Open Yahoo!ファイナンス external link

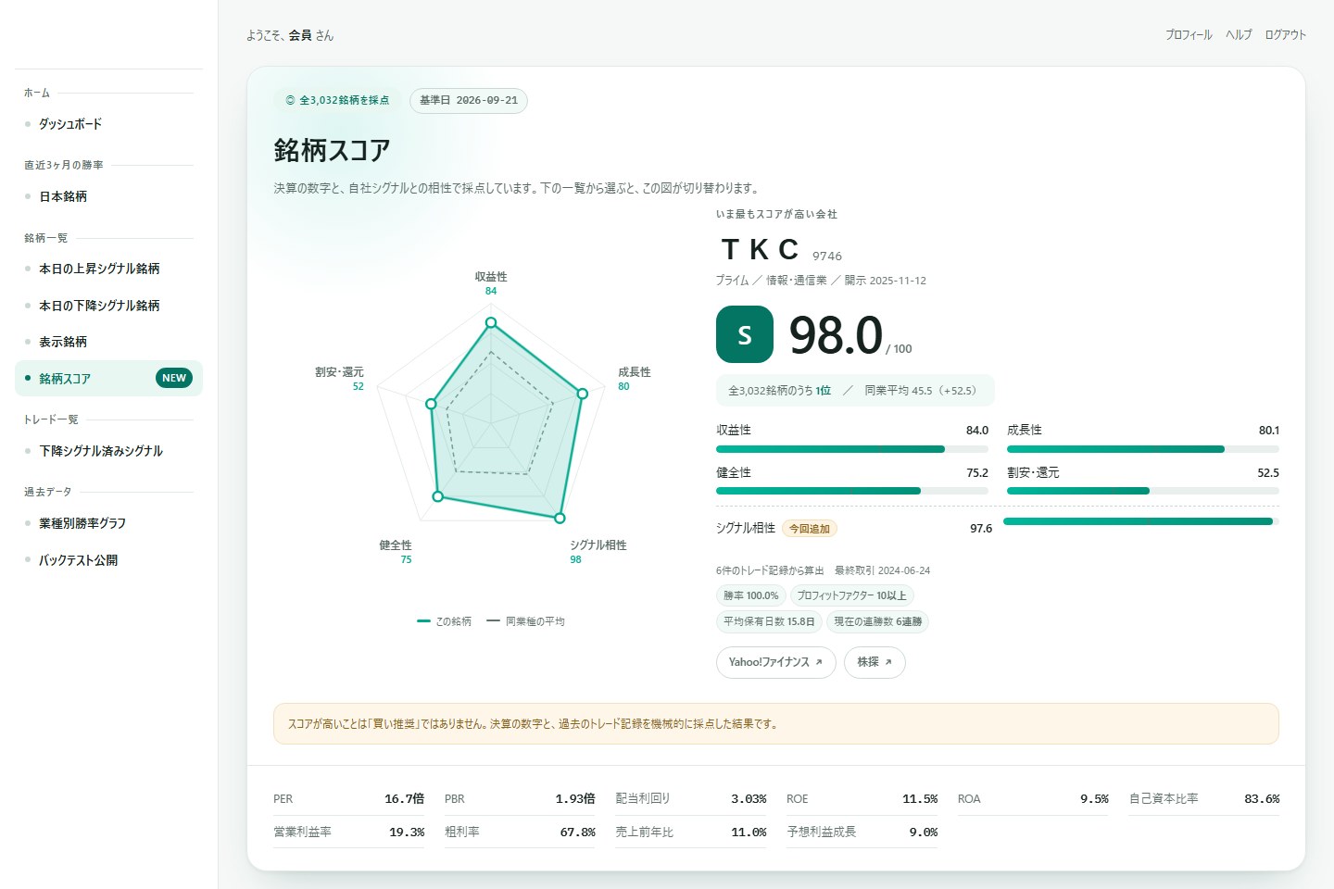click(776, 662)
